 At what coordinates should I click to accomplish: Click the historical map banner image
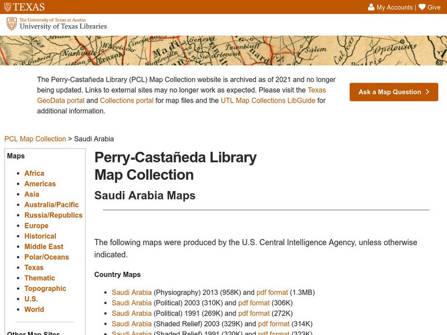pos(223,50)
